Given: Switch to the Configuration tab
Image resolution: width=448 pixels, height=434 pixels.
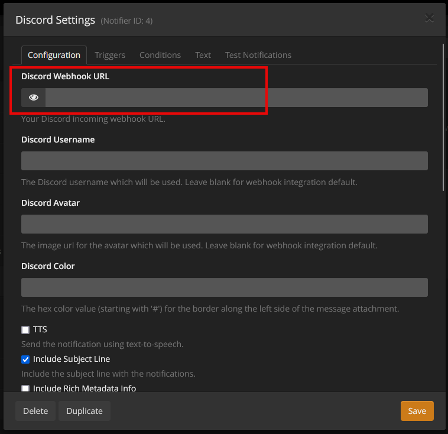Looking at the screenshot, I should (x=54, y=55).
